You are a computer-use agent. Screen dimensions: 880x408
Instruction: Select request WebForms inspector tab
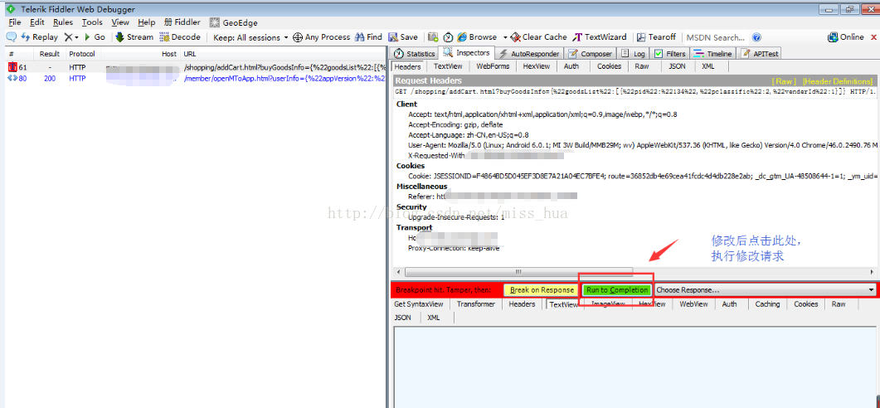click(493, 66)
